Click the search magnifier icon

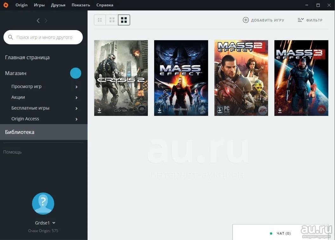click(x=10, y=37)
